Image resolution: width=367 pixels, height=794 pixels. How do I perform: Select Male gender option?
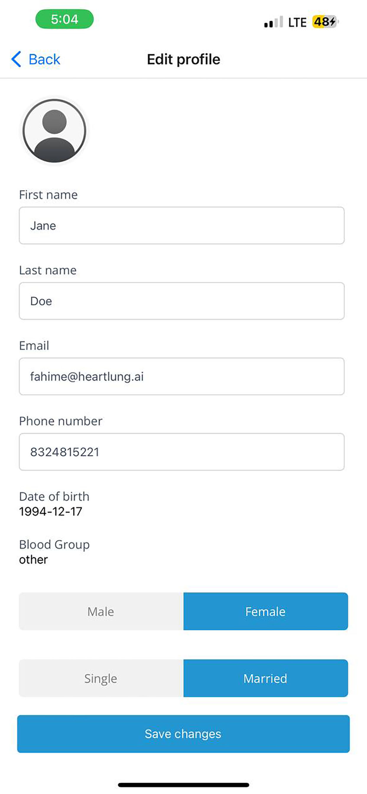(101, 611)
